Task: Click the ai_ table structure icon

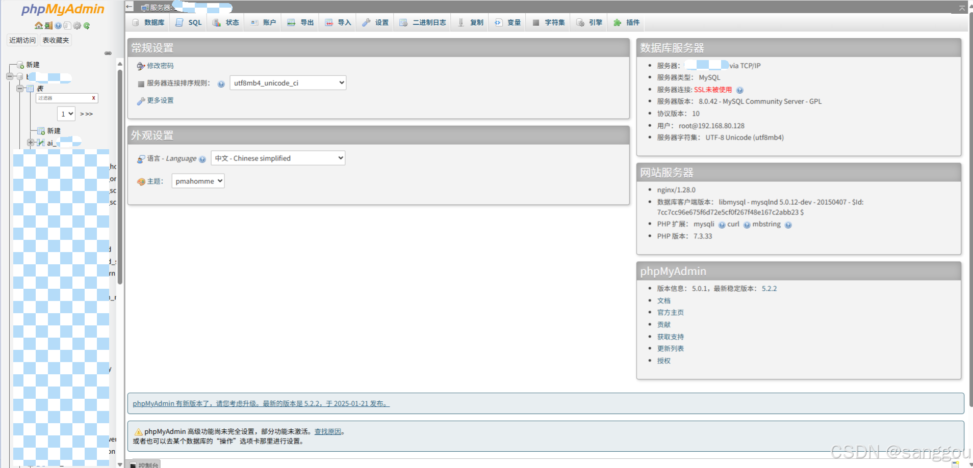Action: pos(41,143)
